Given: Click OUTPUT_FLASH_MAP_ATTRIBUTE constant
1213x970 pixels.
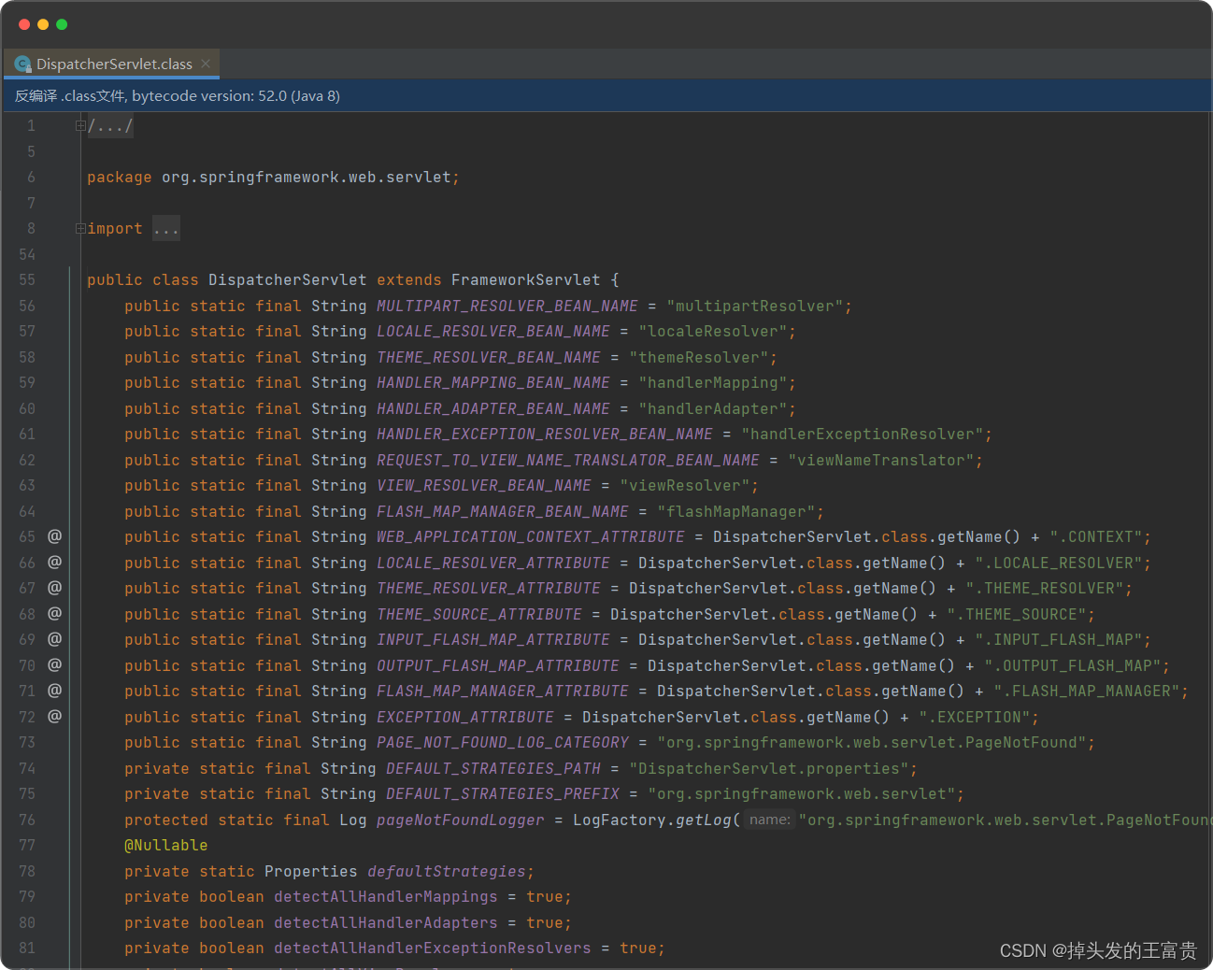Looking at the screenshot, I should pyautogui.click(x=498, y=665).
